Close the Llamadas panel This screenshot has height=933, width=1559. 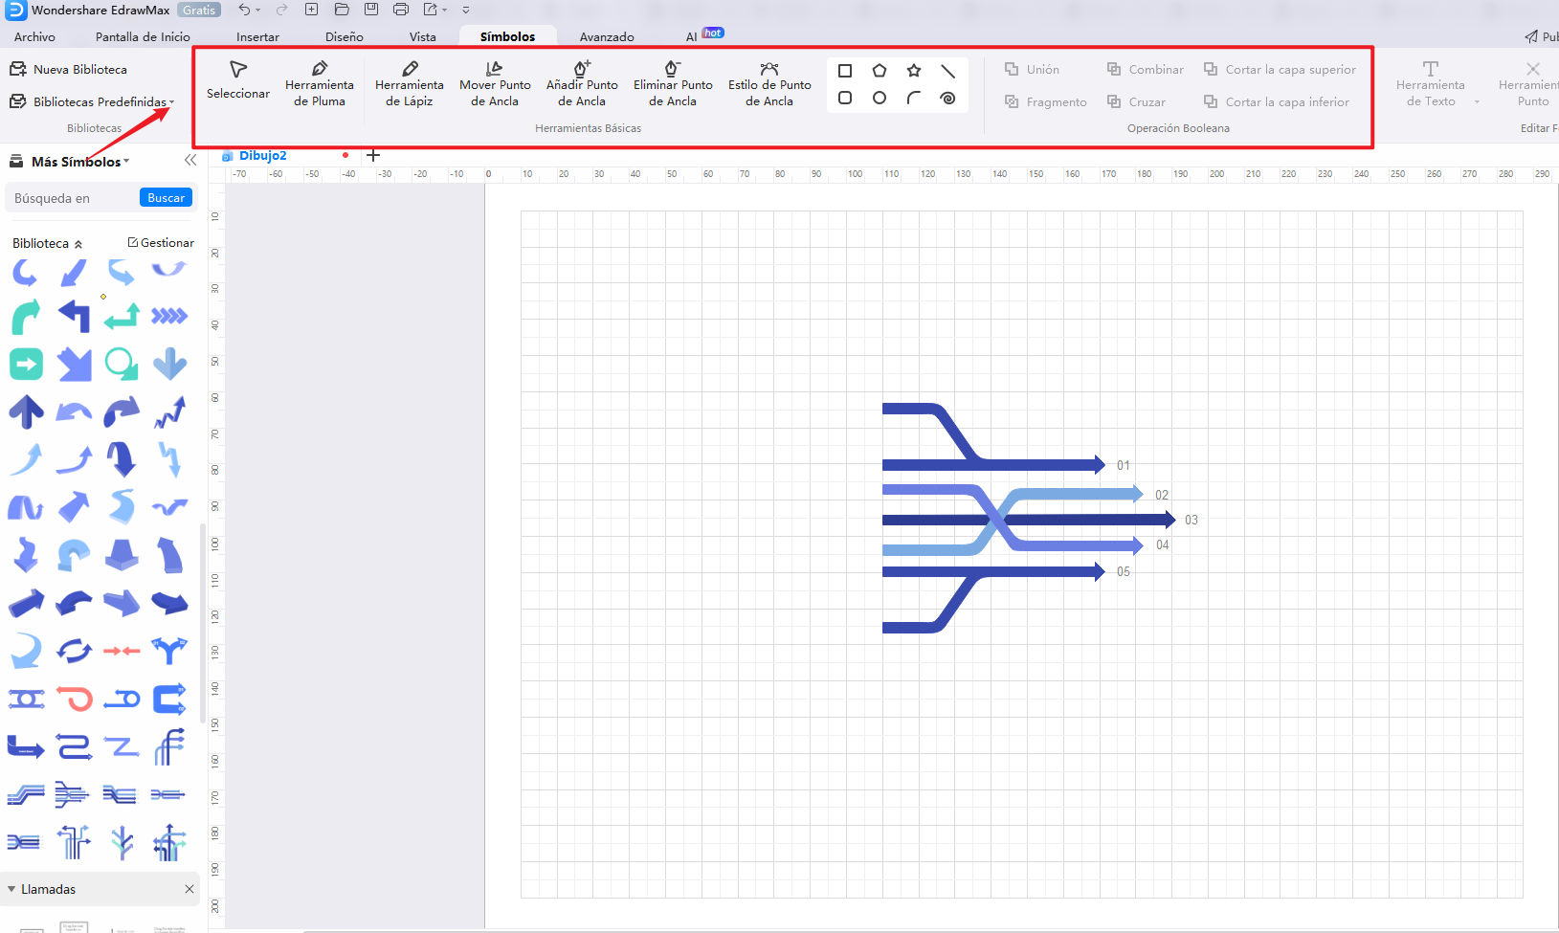189,889
